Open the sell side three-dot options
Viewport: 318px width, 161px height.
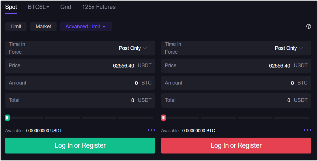(x=307, y=130)
